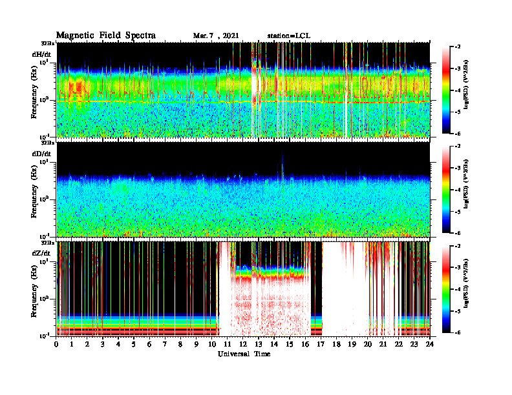This screenshot has height=395, width=512.
Task: Click hour 17 tick label on time axis
Action: 321,344
